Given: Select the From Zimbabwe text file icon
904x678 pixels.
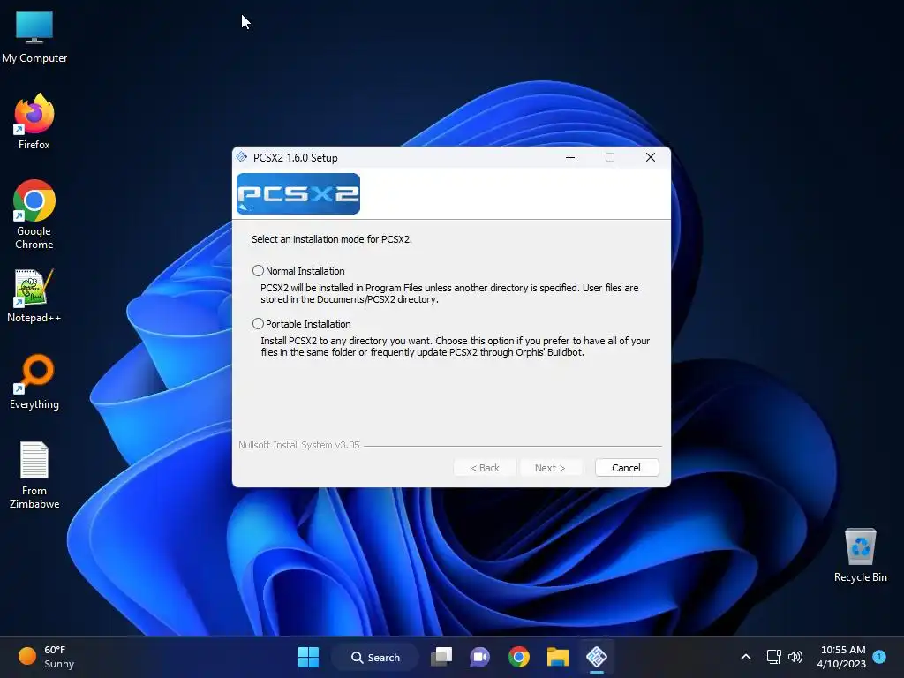Looking at the screenshot, I should pyautogui.click(x=34, y=475).
